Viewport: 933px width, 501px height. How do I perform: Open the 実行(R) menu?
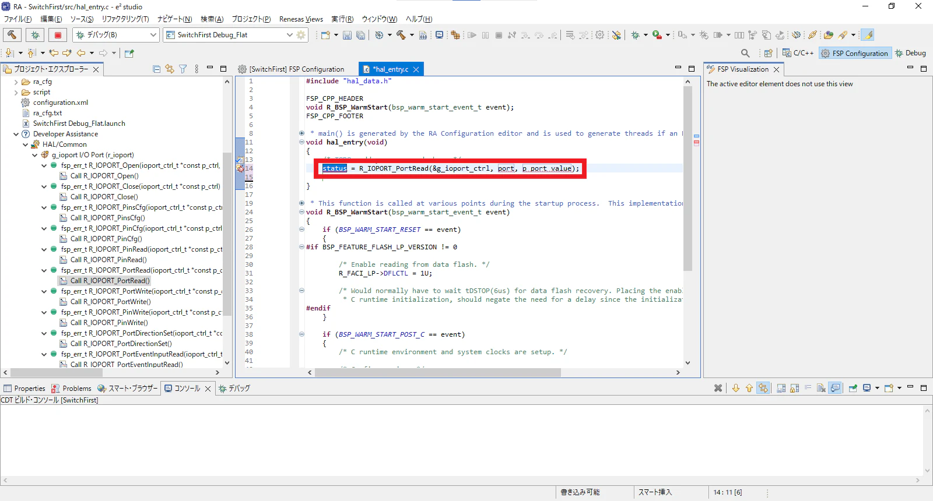(342, 19)
